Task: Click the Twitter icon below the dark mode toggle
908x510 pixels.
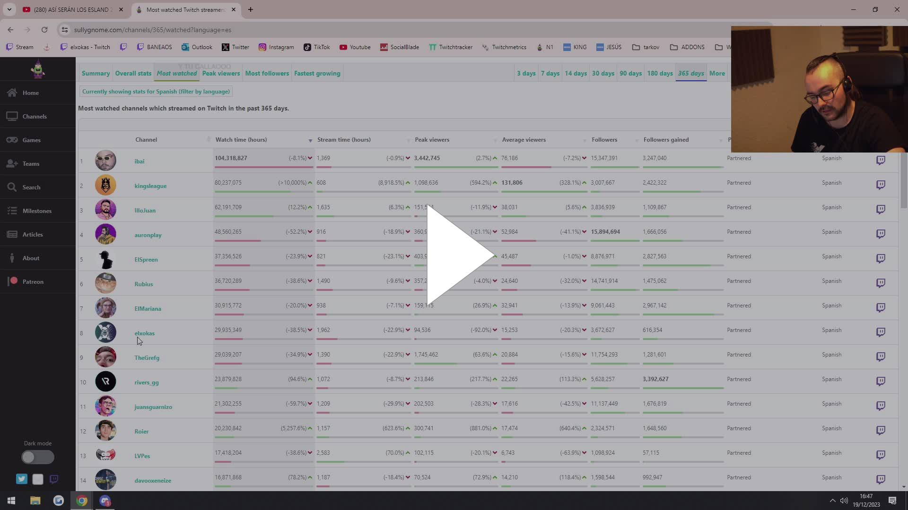Action: 22,479
